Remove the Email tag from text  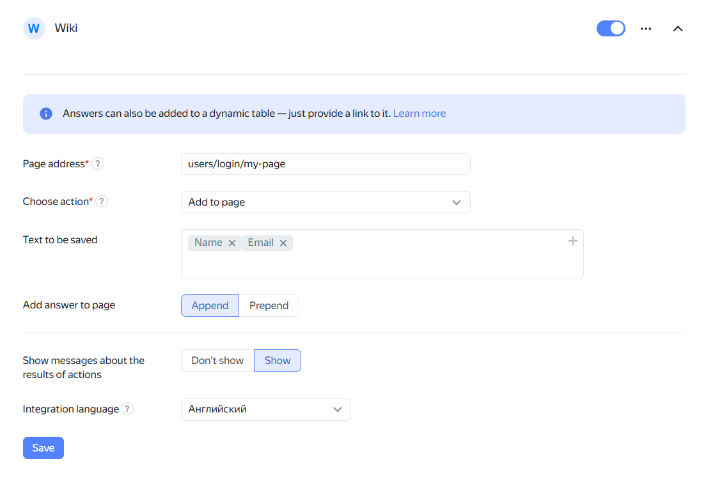[x=283, y=243]
